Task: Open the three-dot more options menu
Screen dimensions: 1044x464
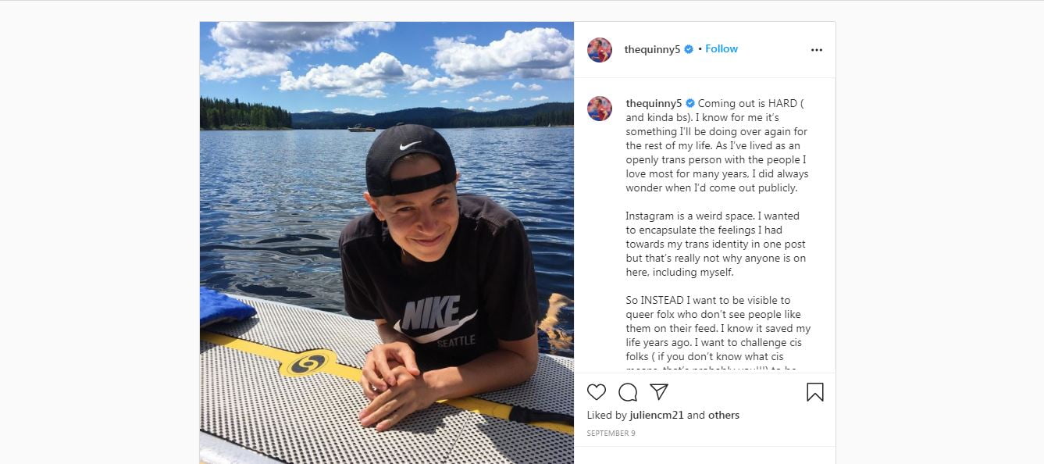Action: pos(817,50)
